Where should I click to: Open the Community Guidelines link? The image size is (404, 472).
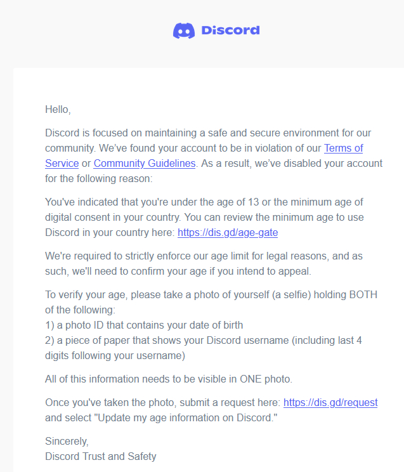tap(145, 164)
